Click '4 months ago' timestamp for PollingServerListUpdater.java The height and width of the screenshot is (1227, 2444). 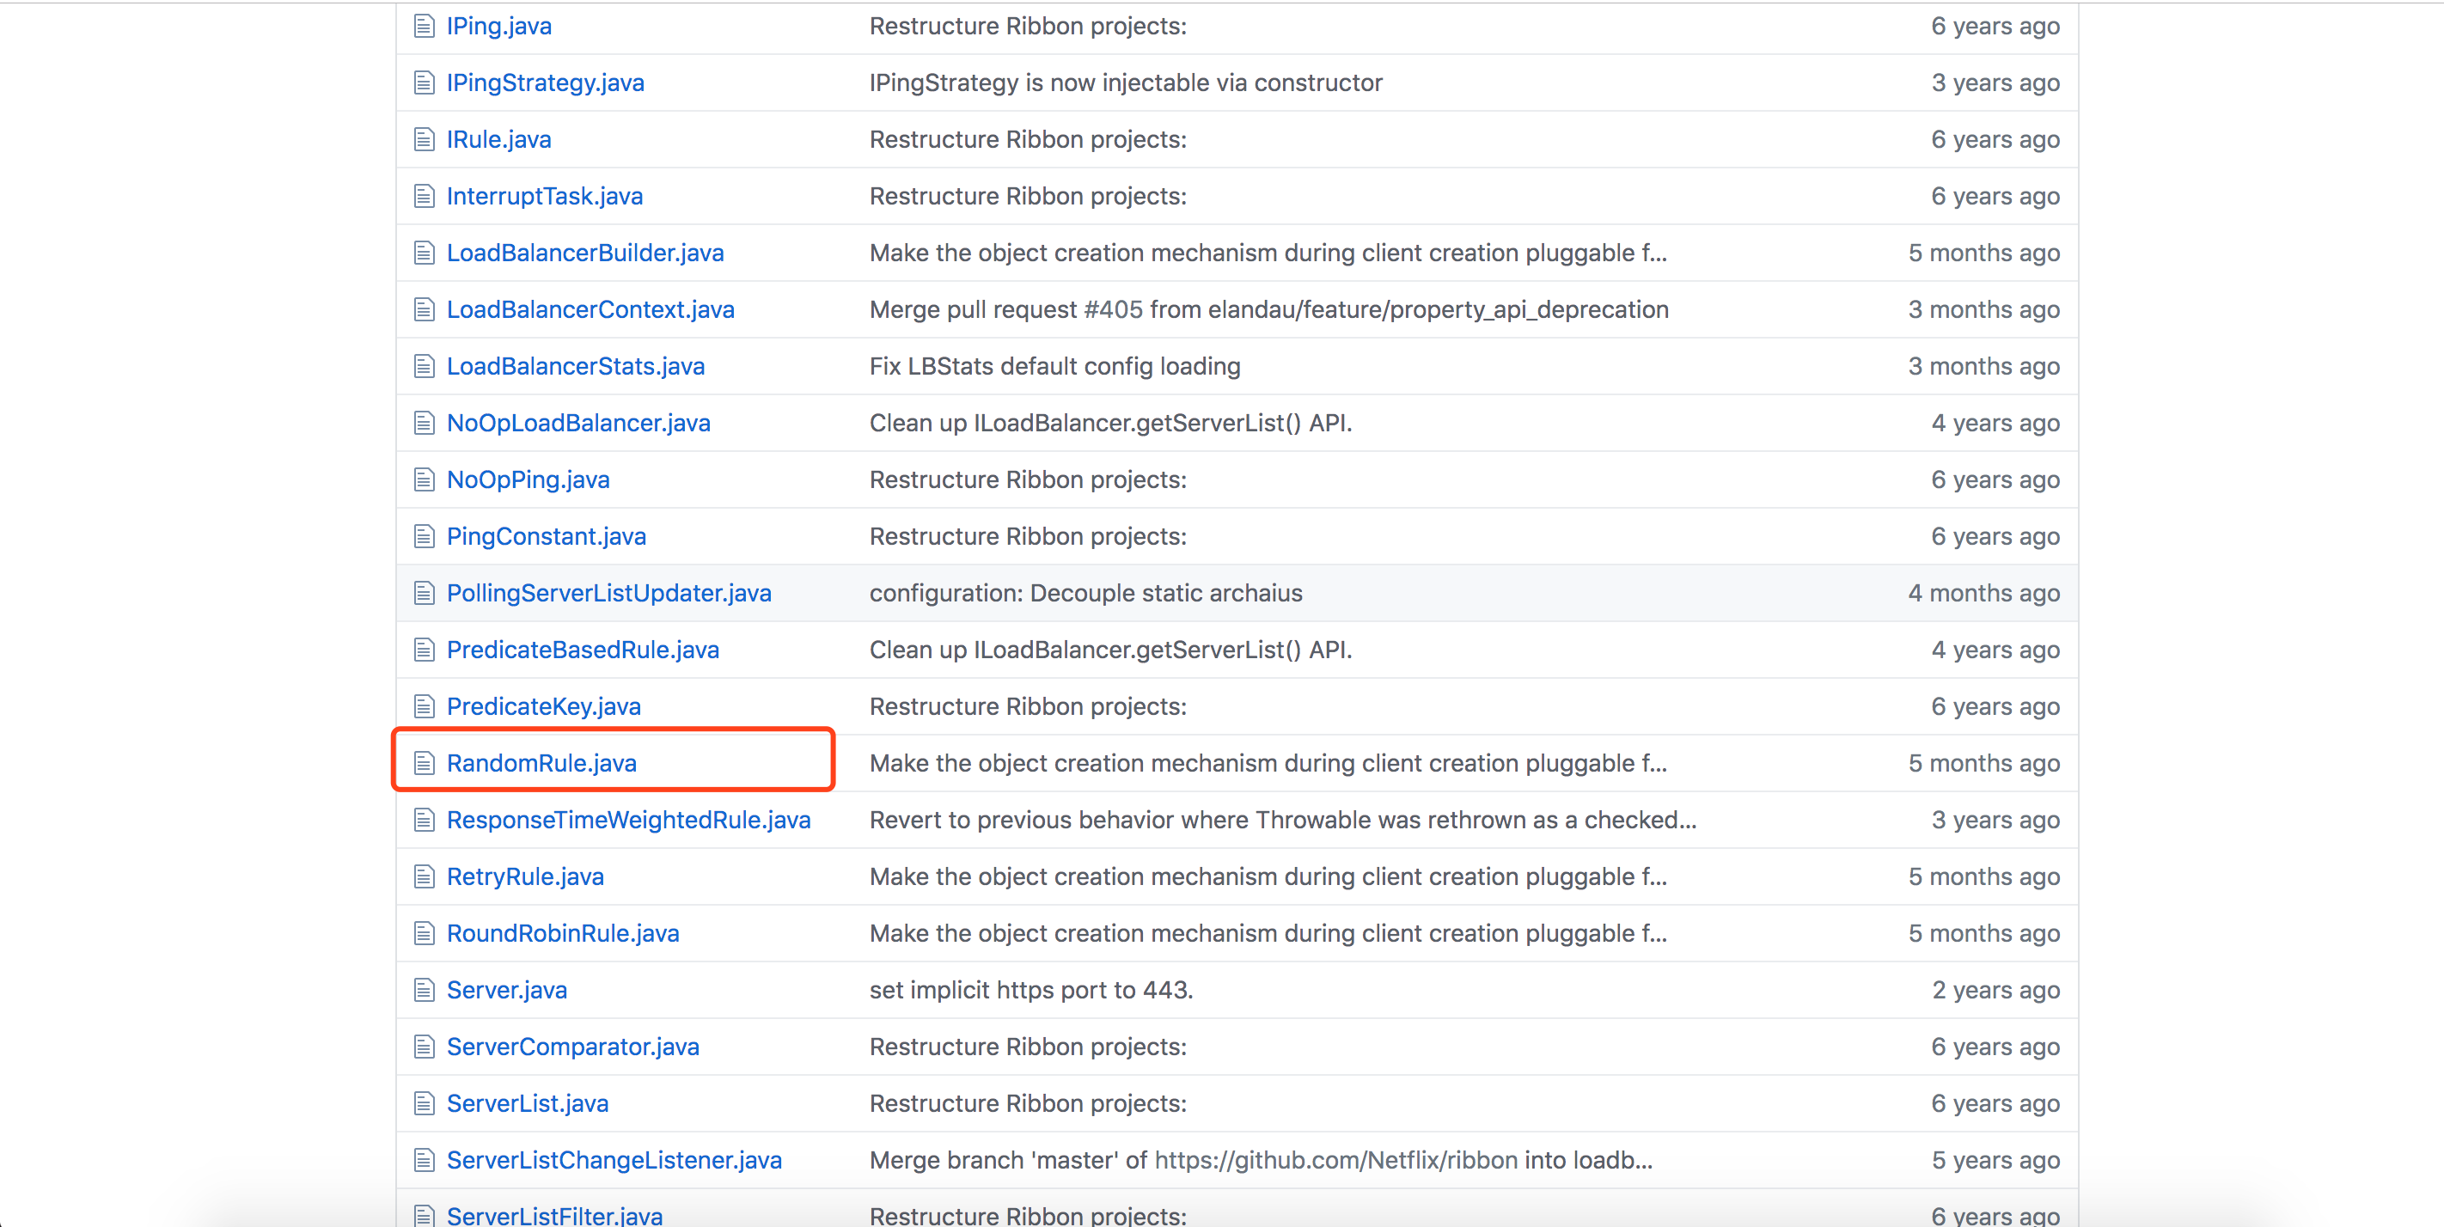(1985, 593)
